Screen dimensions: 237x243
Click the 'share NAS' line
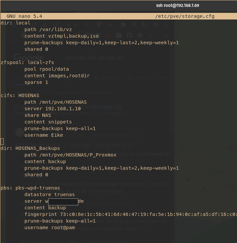click(x=38, y=115)
